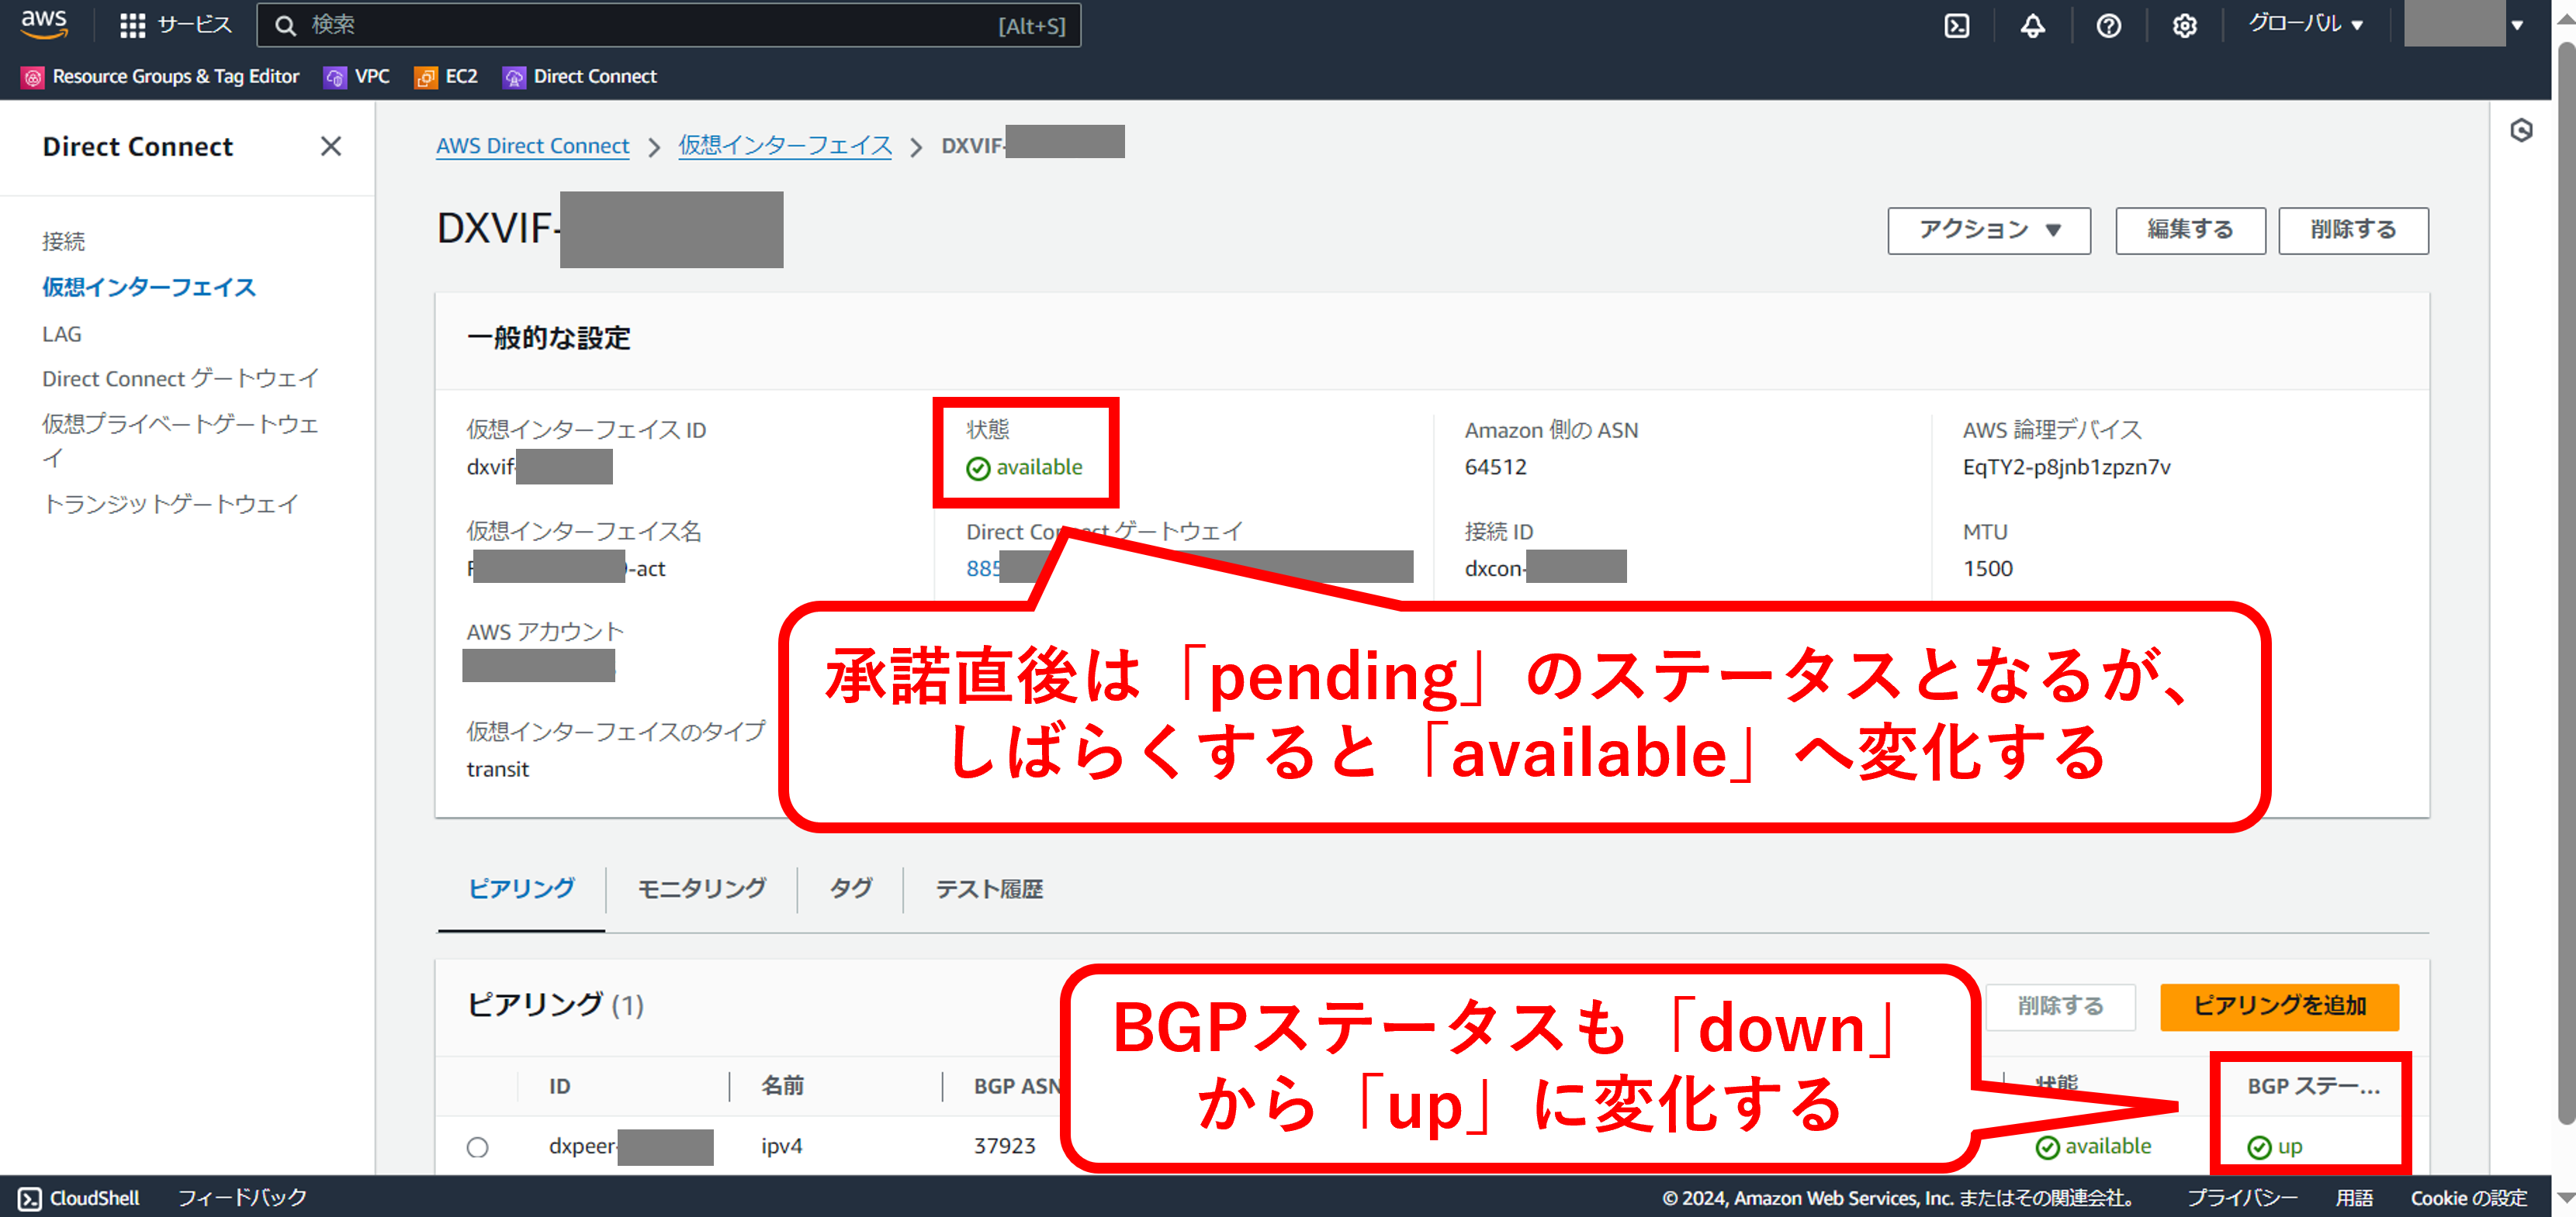Click the BGP ステータス column header
The width and height of the screenshot is (2576, 1217).
click(2313, 1086)
